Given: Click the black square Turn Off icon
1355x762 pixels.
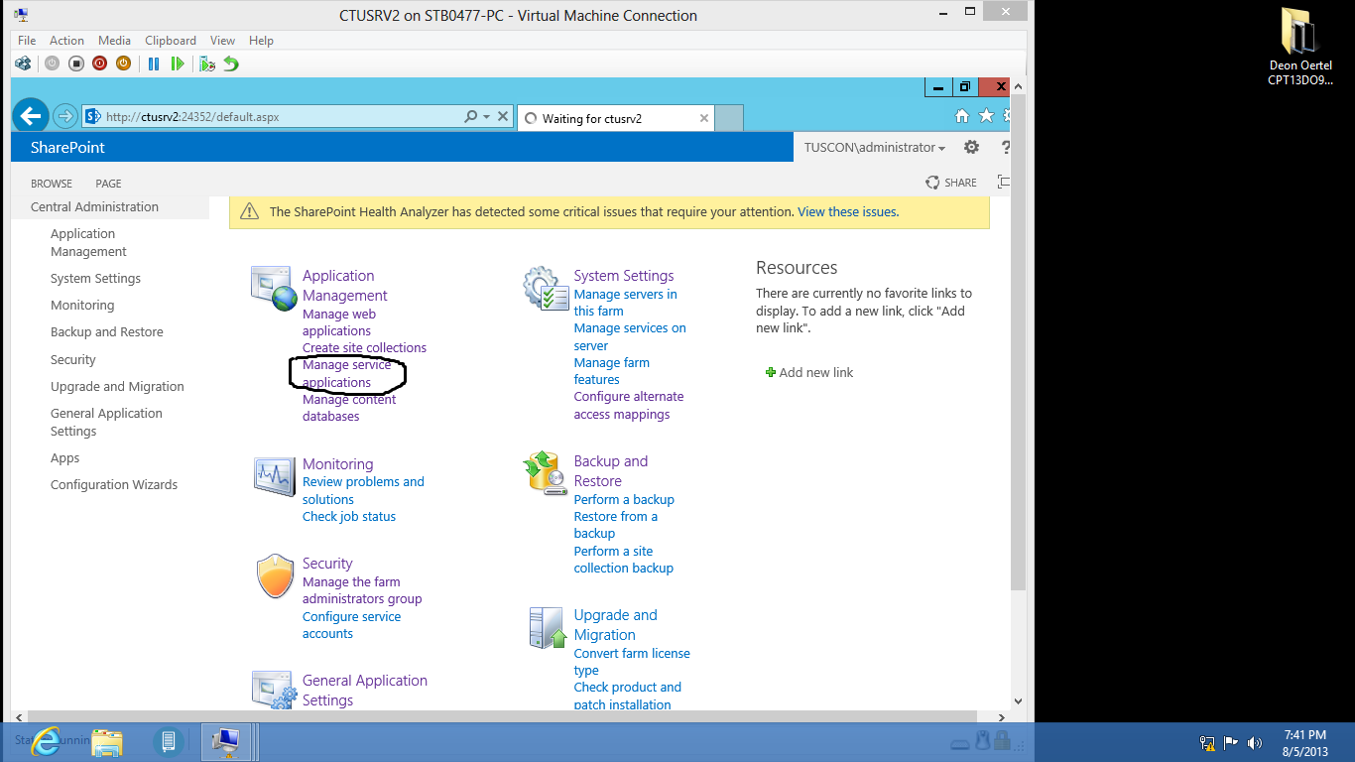Looking at the screenshot, I should pos(75,63).
